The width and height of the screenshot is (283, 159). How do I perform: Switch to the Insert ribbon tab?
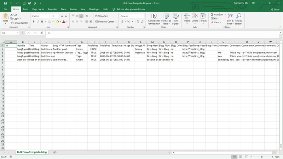[x=25, y=9]
